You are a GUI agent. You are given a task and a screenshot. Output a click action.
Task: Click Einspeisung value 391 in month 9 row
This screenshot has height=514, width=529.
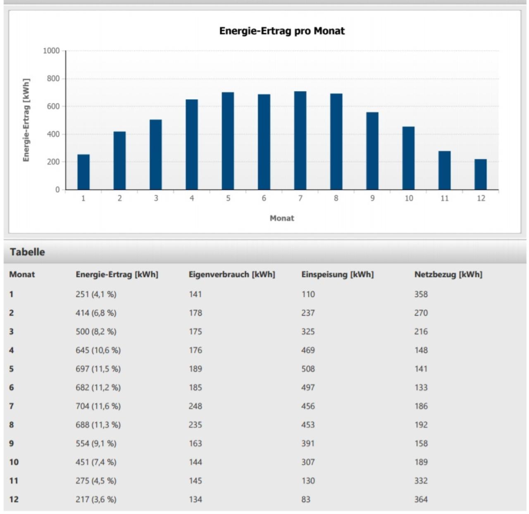(308, 443)
